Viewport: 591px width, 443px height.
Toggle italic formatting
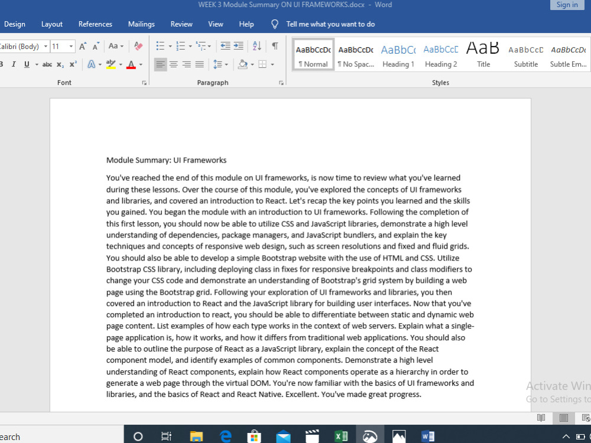pyautogui.click(x=14, y=64)
